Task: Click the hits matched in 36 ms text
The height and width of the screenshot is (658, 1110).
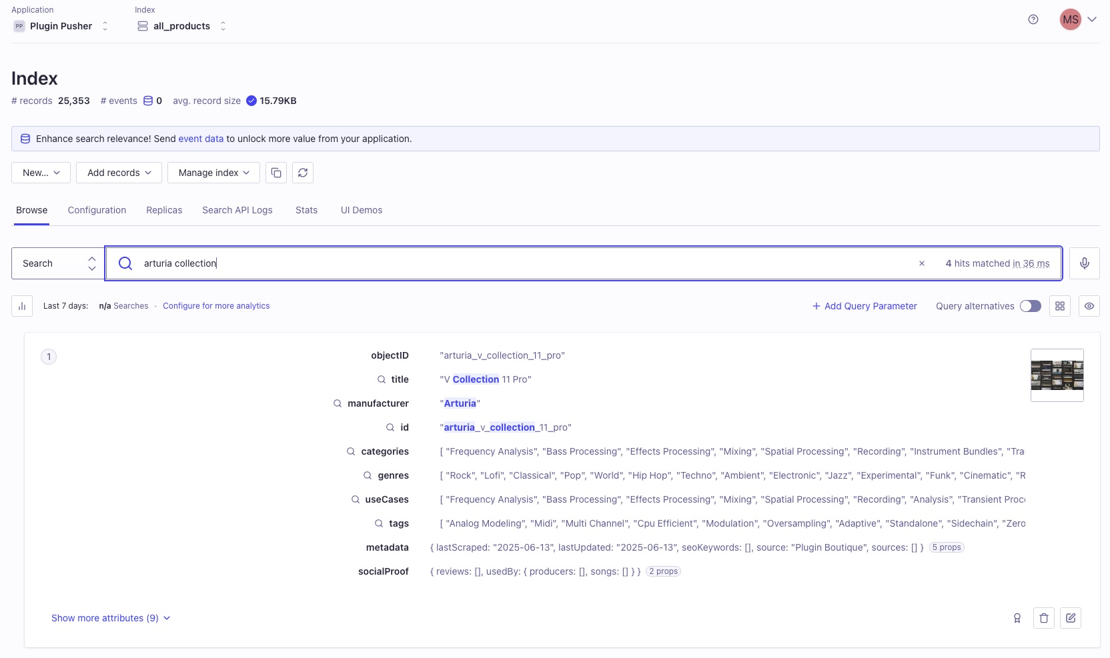Action: (997, 263)
